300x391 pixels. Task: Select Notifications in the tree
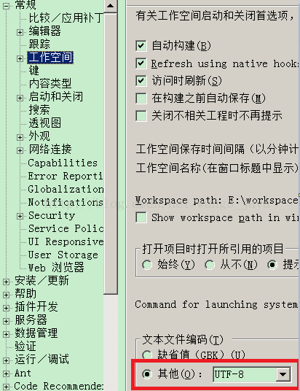(66, 202)
